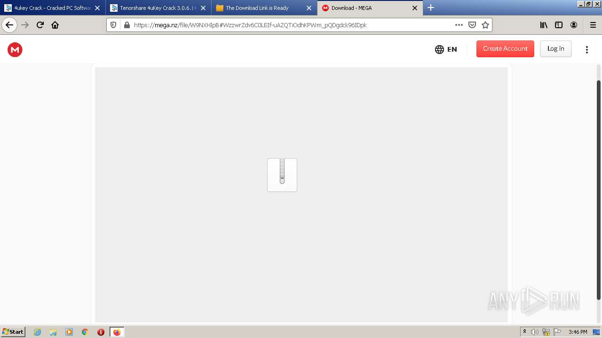602x338 pixels.
Task: Close the Download - MEGA tab
Action: [x=415, y=8]
